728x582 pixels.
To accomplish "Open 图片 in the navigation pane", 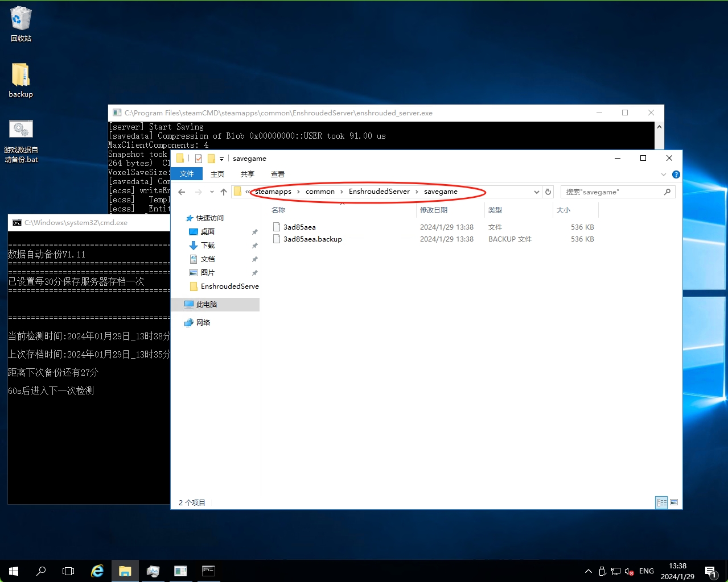I will 207,273.
